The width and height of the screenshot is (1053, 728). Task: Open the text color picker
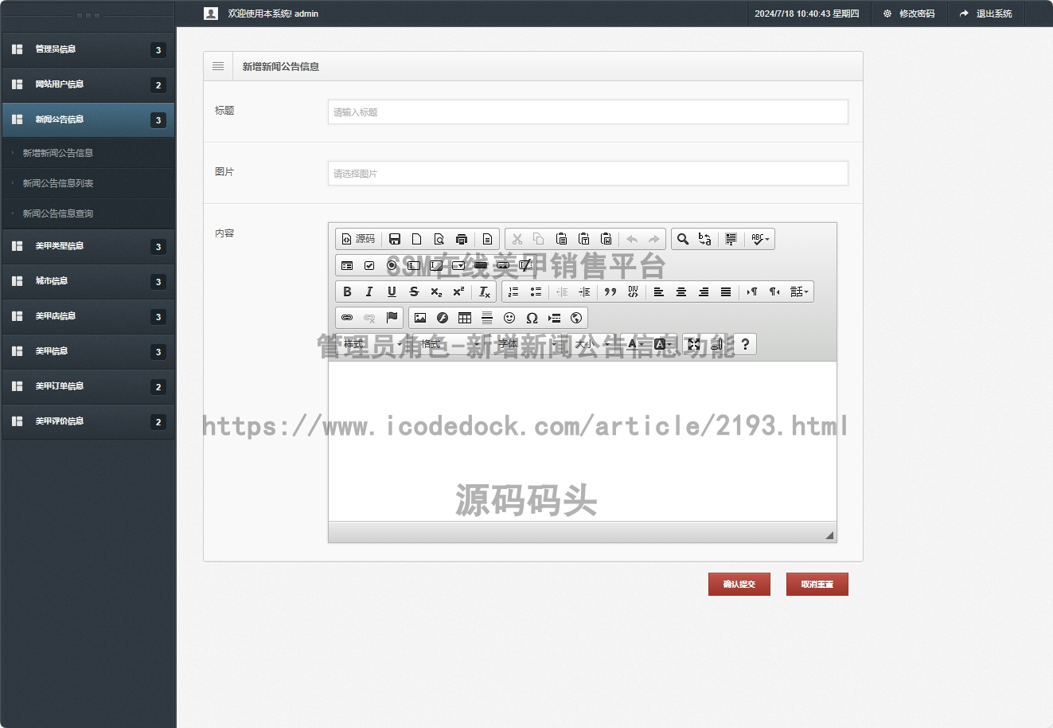point(637,344)
